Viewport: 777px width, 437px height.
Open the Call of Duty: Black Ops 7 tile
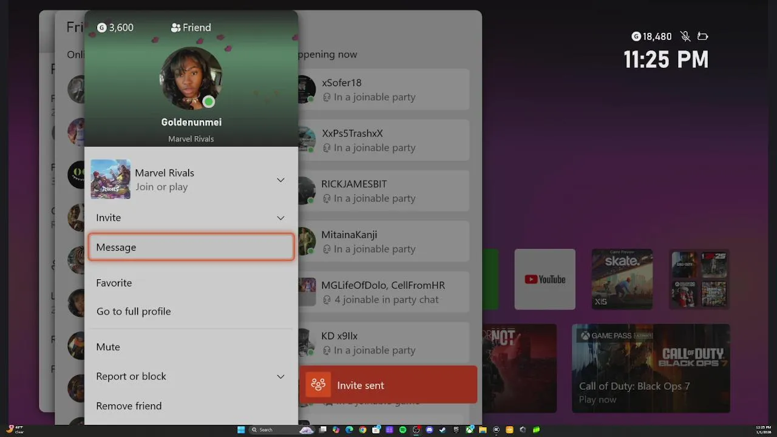click(x=651, y=368)
